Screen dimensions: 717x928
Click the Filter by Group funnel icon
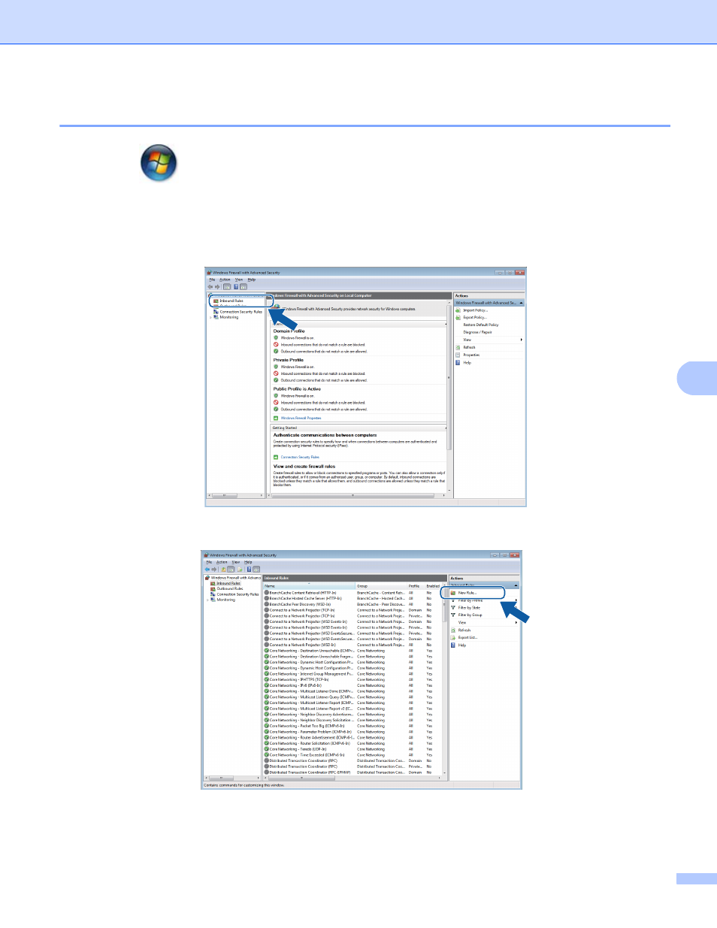453,615
